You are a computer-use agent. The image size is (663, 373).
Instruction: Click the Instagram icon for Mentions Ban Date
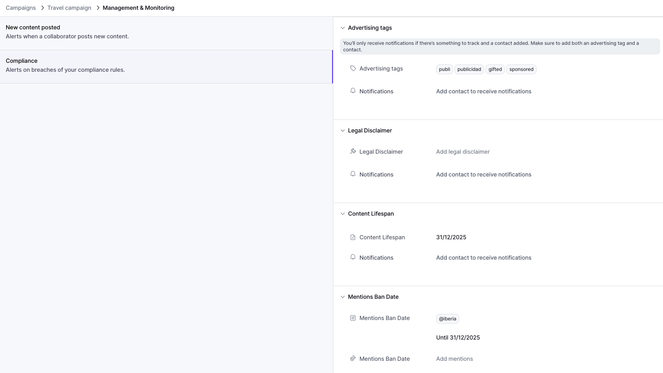pyautogui.click(x=353, y=318)
